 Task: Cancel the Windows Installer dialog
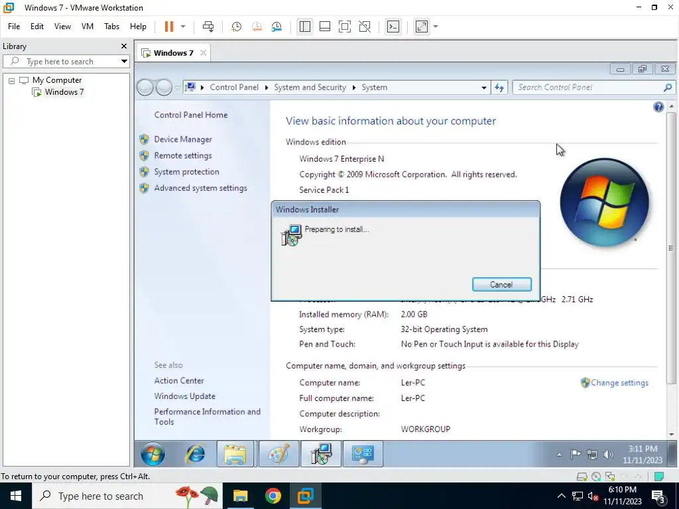[501, 284]
